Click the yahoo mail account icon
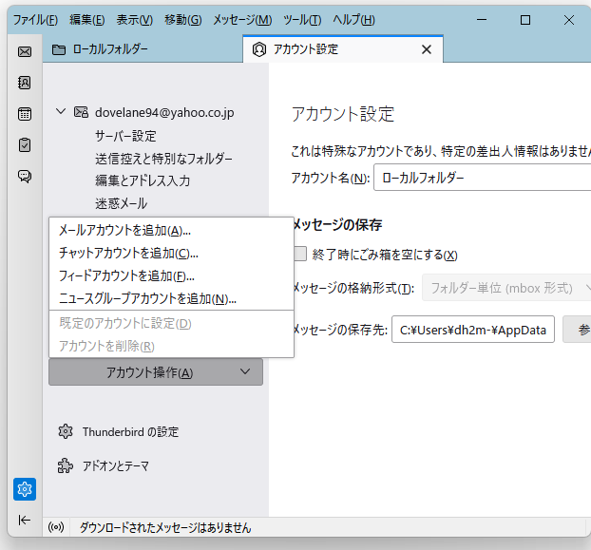The height and width of the screenshot is (550, 591). (81, 112)
